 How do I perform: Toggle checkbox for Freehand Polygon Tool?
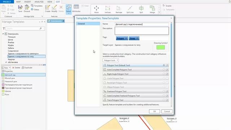point(167,91)
